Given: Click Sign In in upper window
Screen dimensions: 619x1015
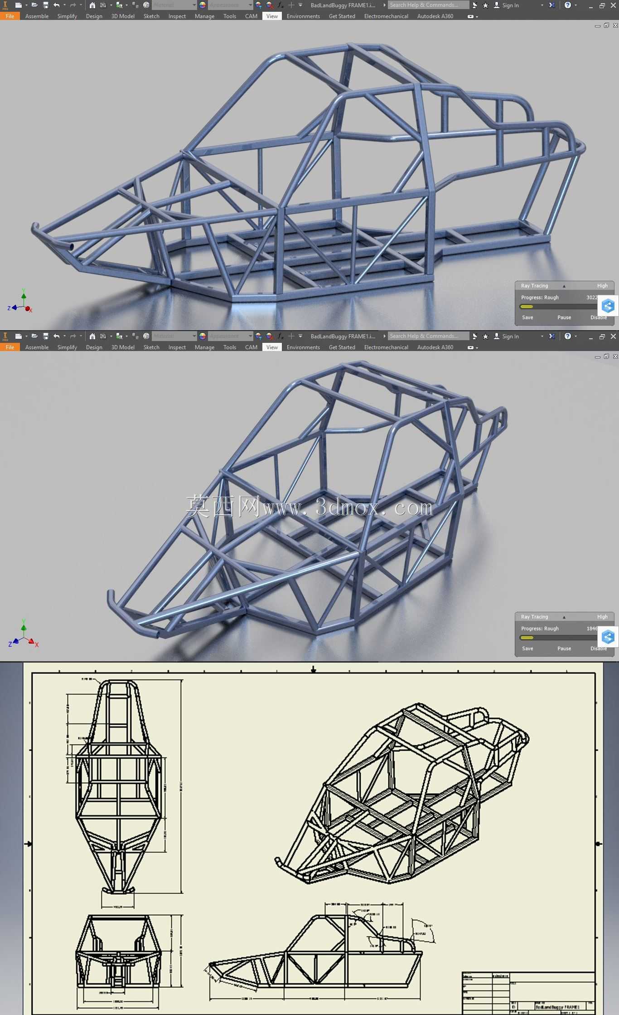Looking at the screenshot, I should 510,5.
